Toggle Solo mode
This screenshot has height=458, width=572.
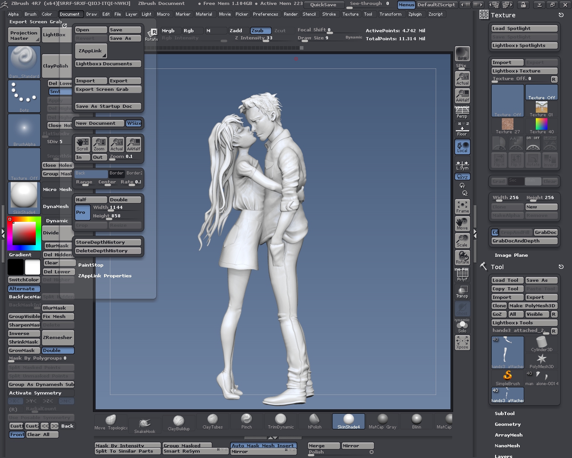click(x=462, y=327)
